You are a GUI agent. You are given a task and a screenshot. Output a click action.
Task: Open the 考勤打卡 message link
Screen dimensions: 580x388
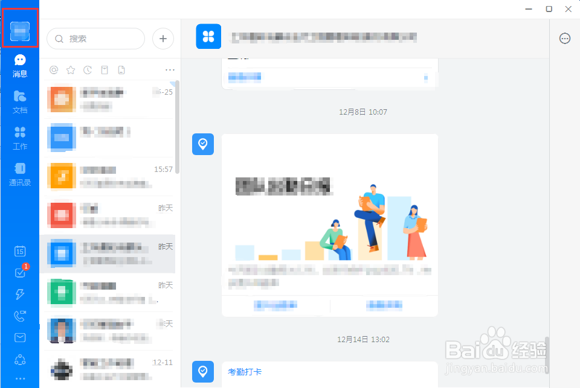tap(244, 372)
